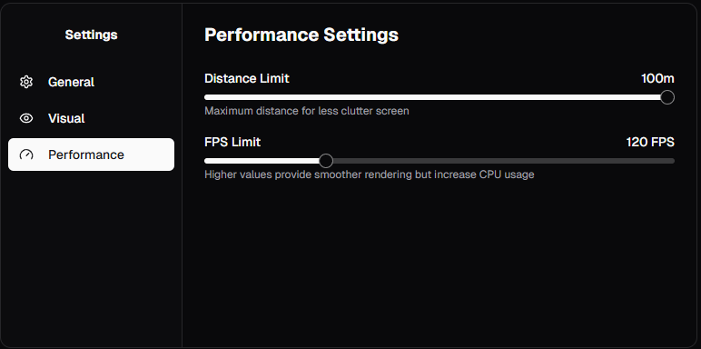The height and width of the screenshot is (349, 701).
Task: Click the Distance Limit label
Action: (247, 79)
